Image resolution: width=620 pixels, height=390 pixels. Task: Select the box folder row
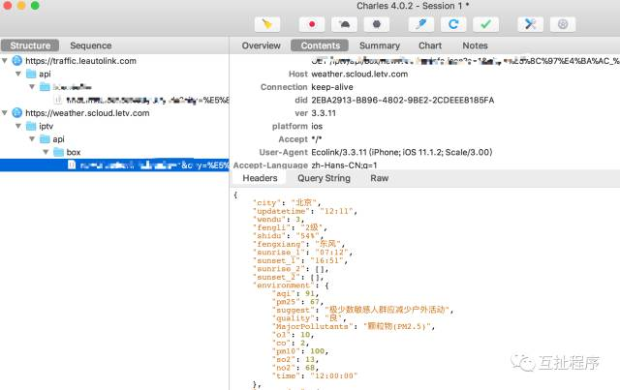[114, 152]
